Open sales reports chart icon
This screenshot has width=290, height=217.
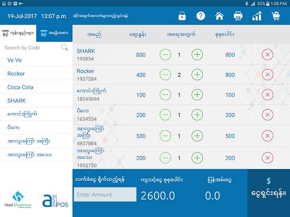click(x=257, y=16)
